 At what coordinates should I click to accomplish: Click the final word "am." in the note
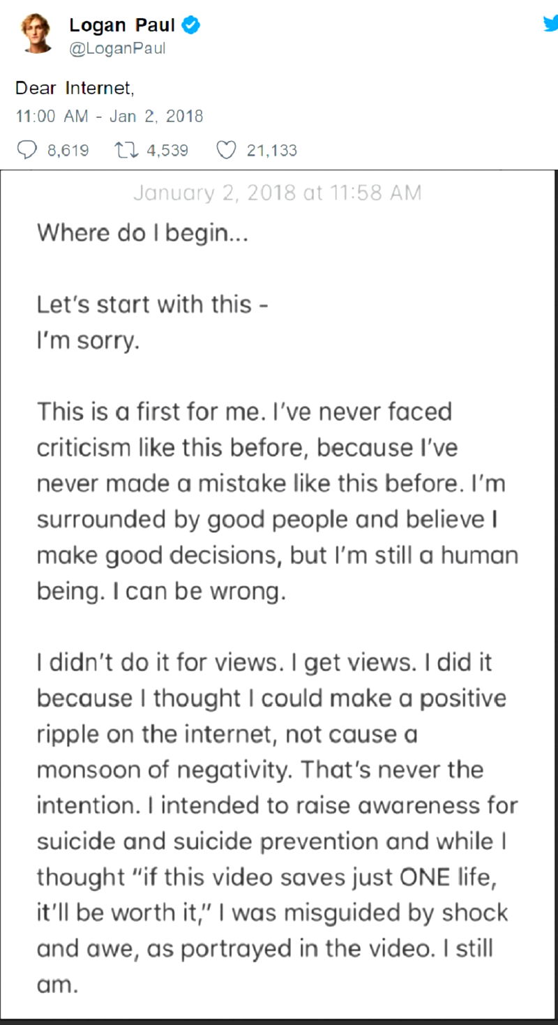[x=54, y=985]
